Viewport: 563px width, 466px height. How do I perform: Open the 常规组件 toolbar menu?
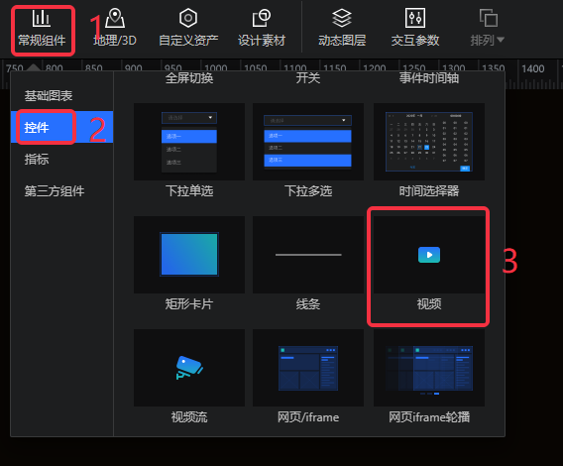[42, 29]
